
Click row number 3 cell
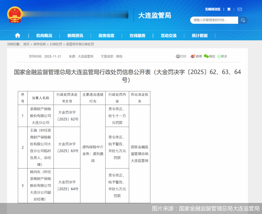23,186
